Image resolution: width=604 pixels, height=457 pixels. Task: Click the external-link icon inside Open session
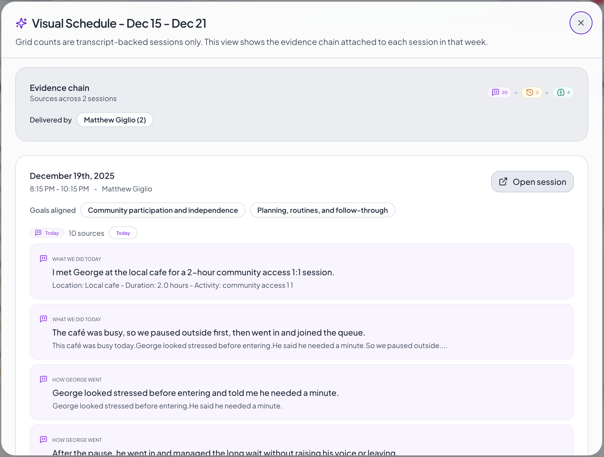pos(503,181)
